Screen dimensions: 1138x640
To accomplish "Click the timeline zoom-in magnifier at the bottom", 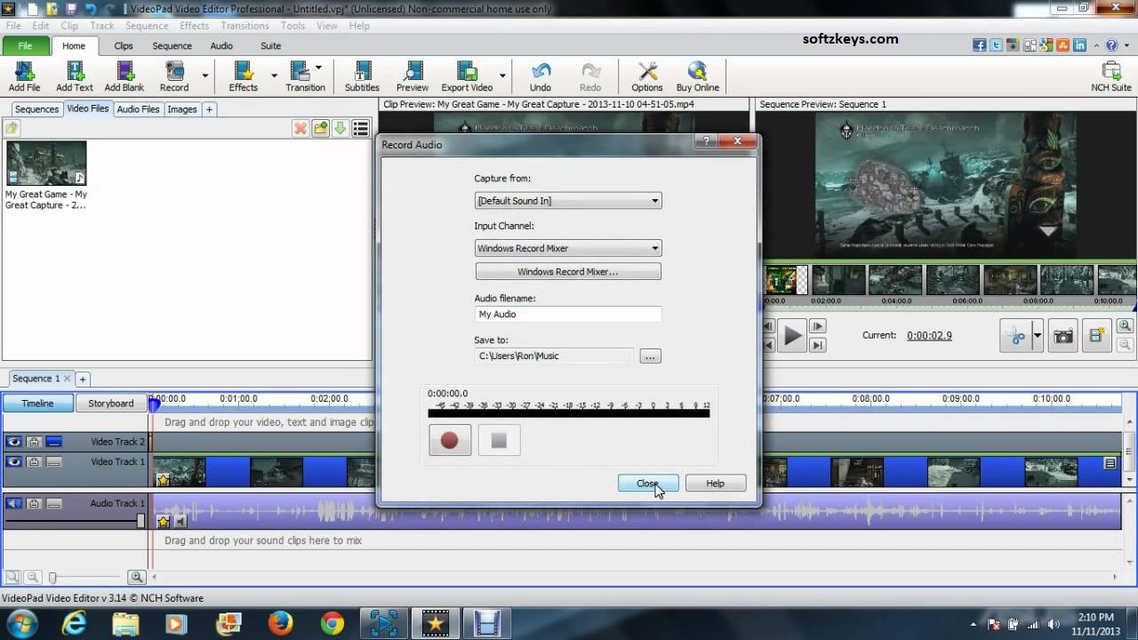I will point(136,577).
